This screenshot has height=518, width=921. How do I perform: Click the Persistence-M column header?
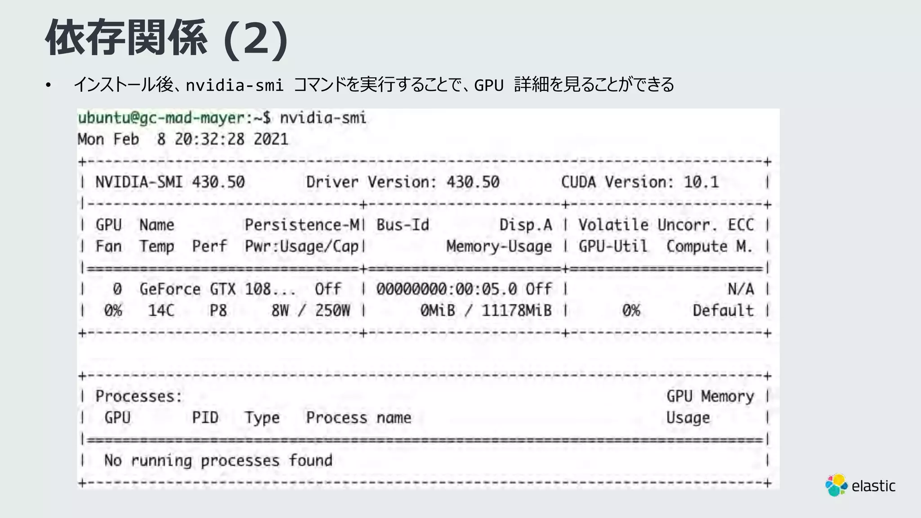pyautogui.click(x=303, y=225)
